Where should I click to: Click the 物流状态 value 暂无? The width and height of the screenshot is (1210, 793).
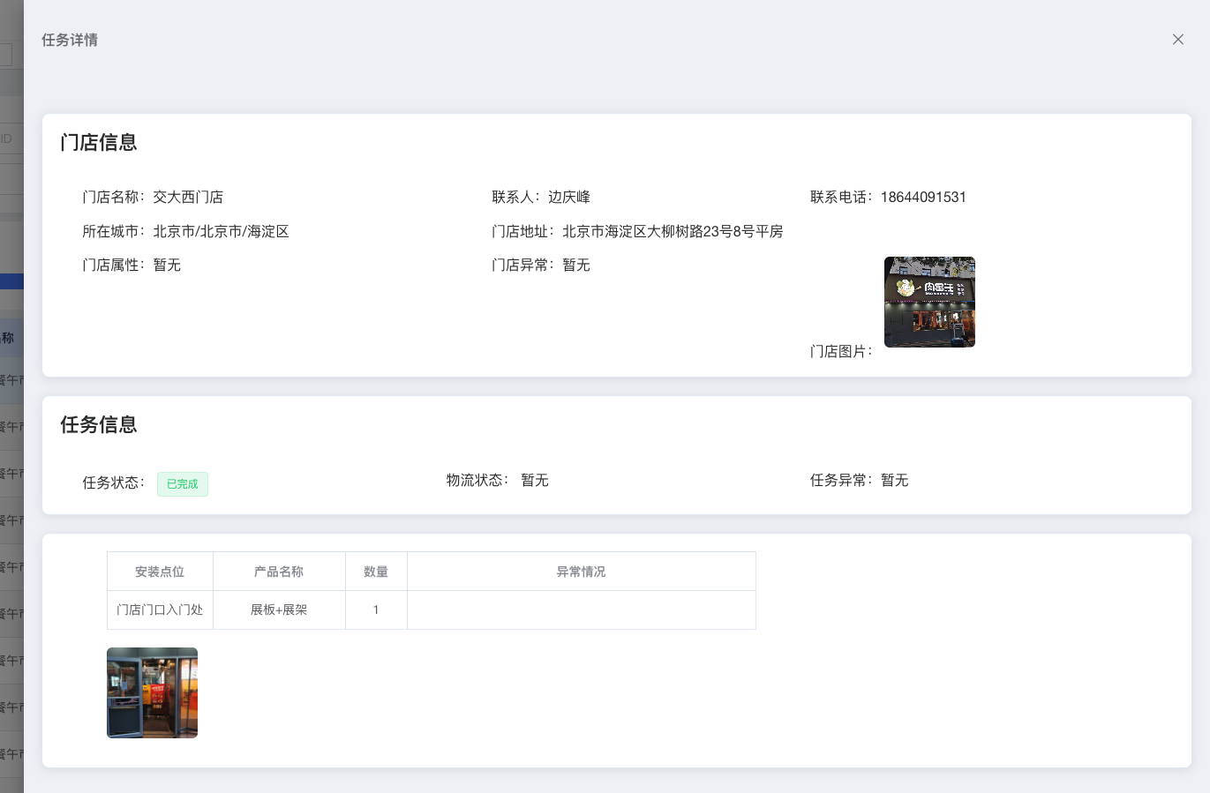[x=535, y=480]
